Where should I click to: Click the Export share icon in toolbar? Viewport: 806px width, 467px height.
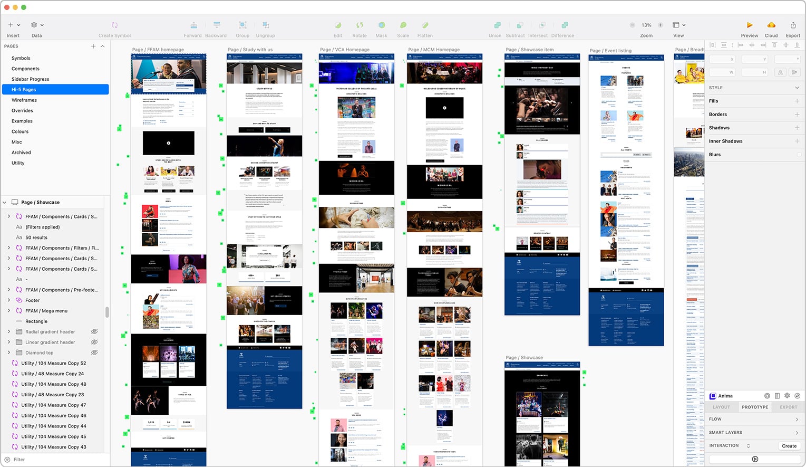pyautogui.click(x=793, y=25)
